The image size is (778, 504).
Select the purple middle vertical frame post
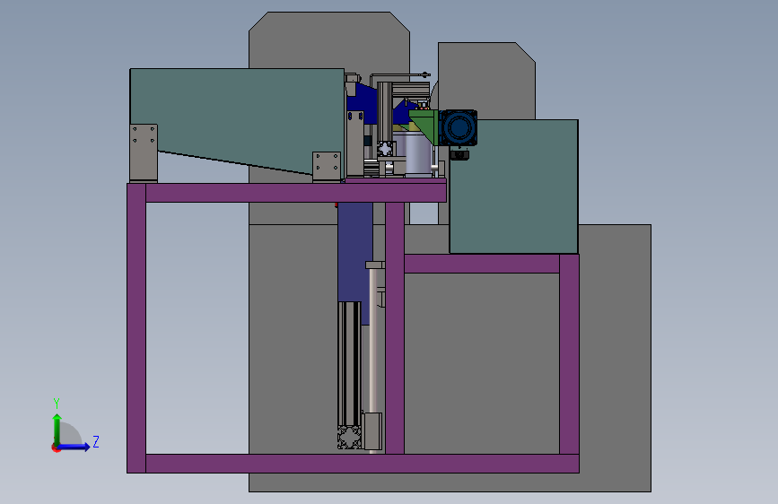pyautogui.click(x=395, y=327)
